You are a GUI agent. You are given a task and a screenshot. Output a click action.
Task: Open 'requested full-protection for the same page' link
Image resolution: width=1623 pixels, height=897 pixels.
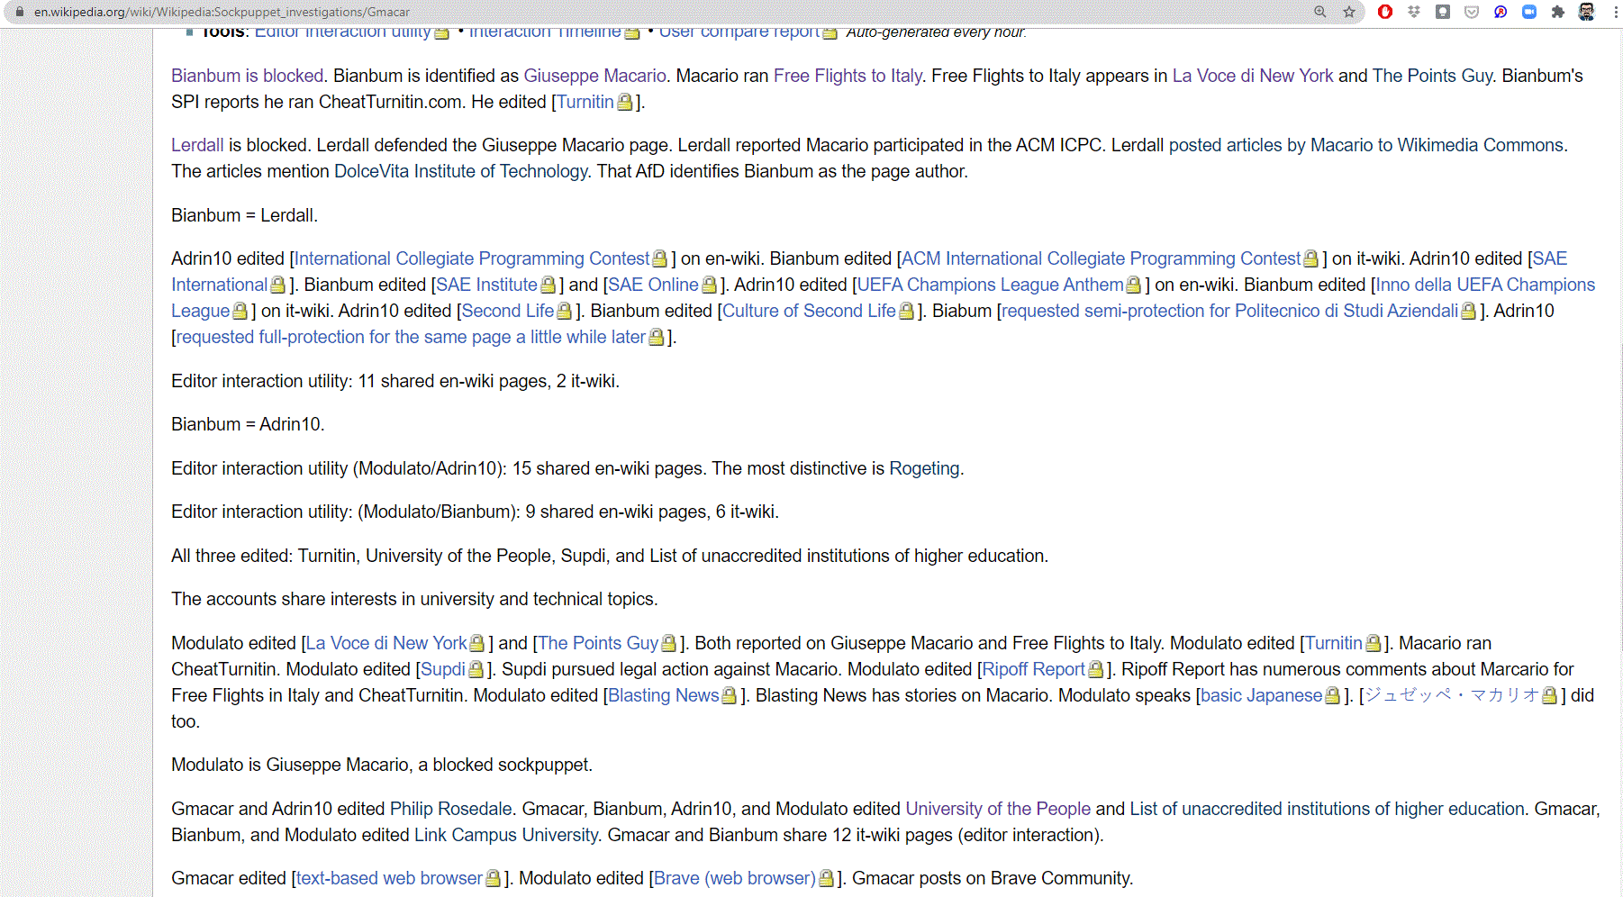pos(411,337)
